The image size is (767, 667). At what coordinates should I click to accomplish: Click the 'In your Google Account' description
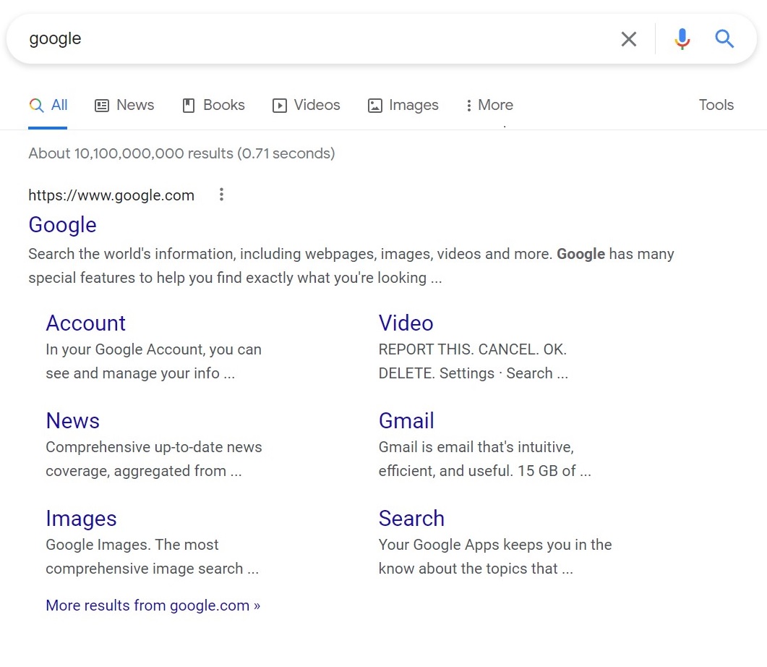pos(153,361)
